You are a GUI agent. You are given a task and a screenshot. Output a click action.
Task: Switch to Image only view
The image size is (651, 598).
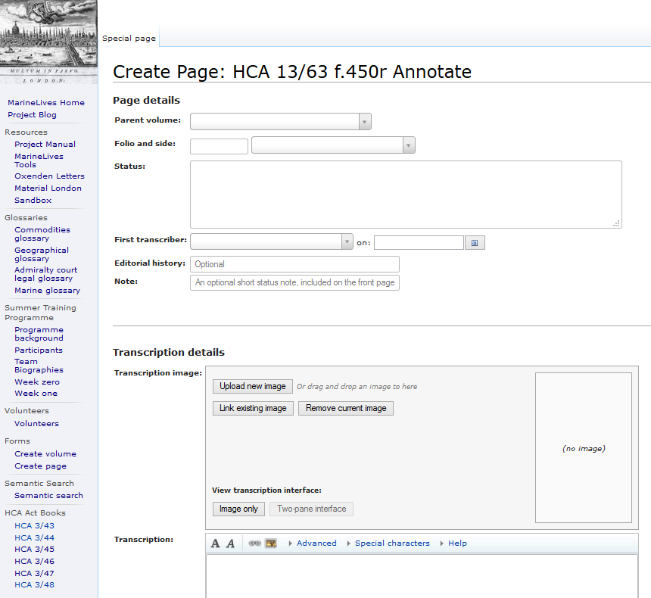click(x=238, y=509)
